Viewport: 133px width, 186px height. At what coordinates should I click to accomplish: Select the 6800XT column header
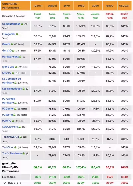tap(124, 6)
